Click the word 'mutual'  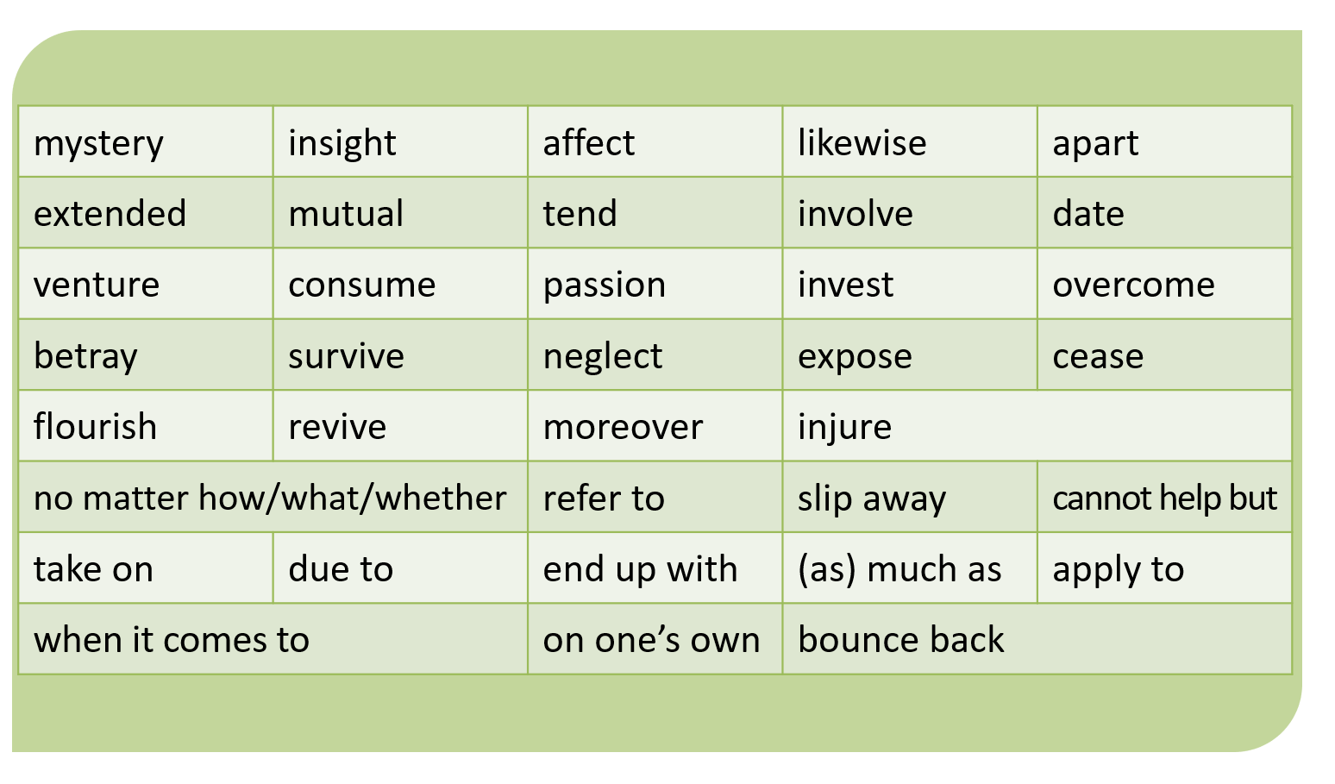(346, 214)
